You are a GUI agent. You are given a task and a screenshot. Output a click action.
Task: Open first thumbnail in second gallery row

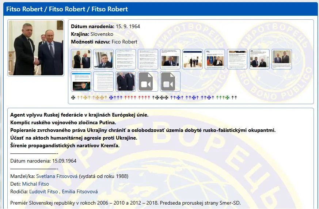point(81,81)
